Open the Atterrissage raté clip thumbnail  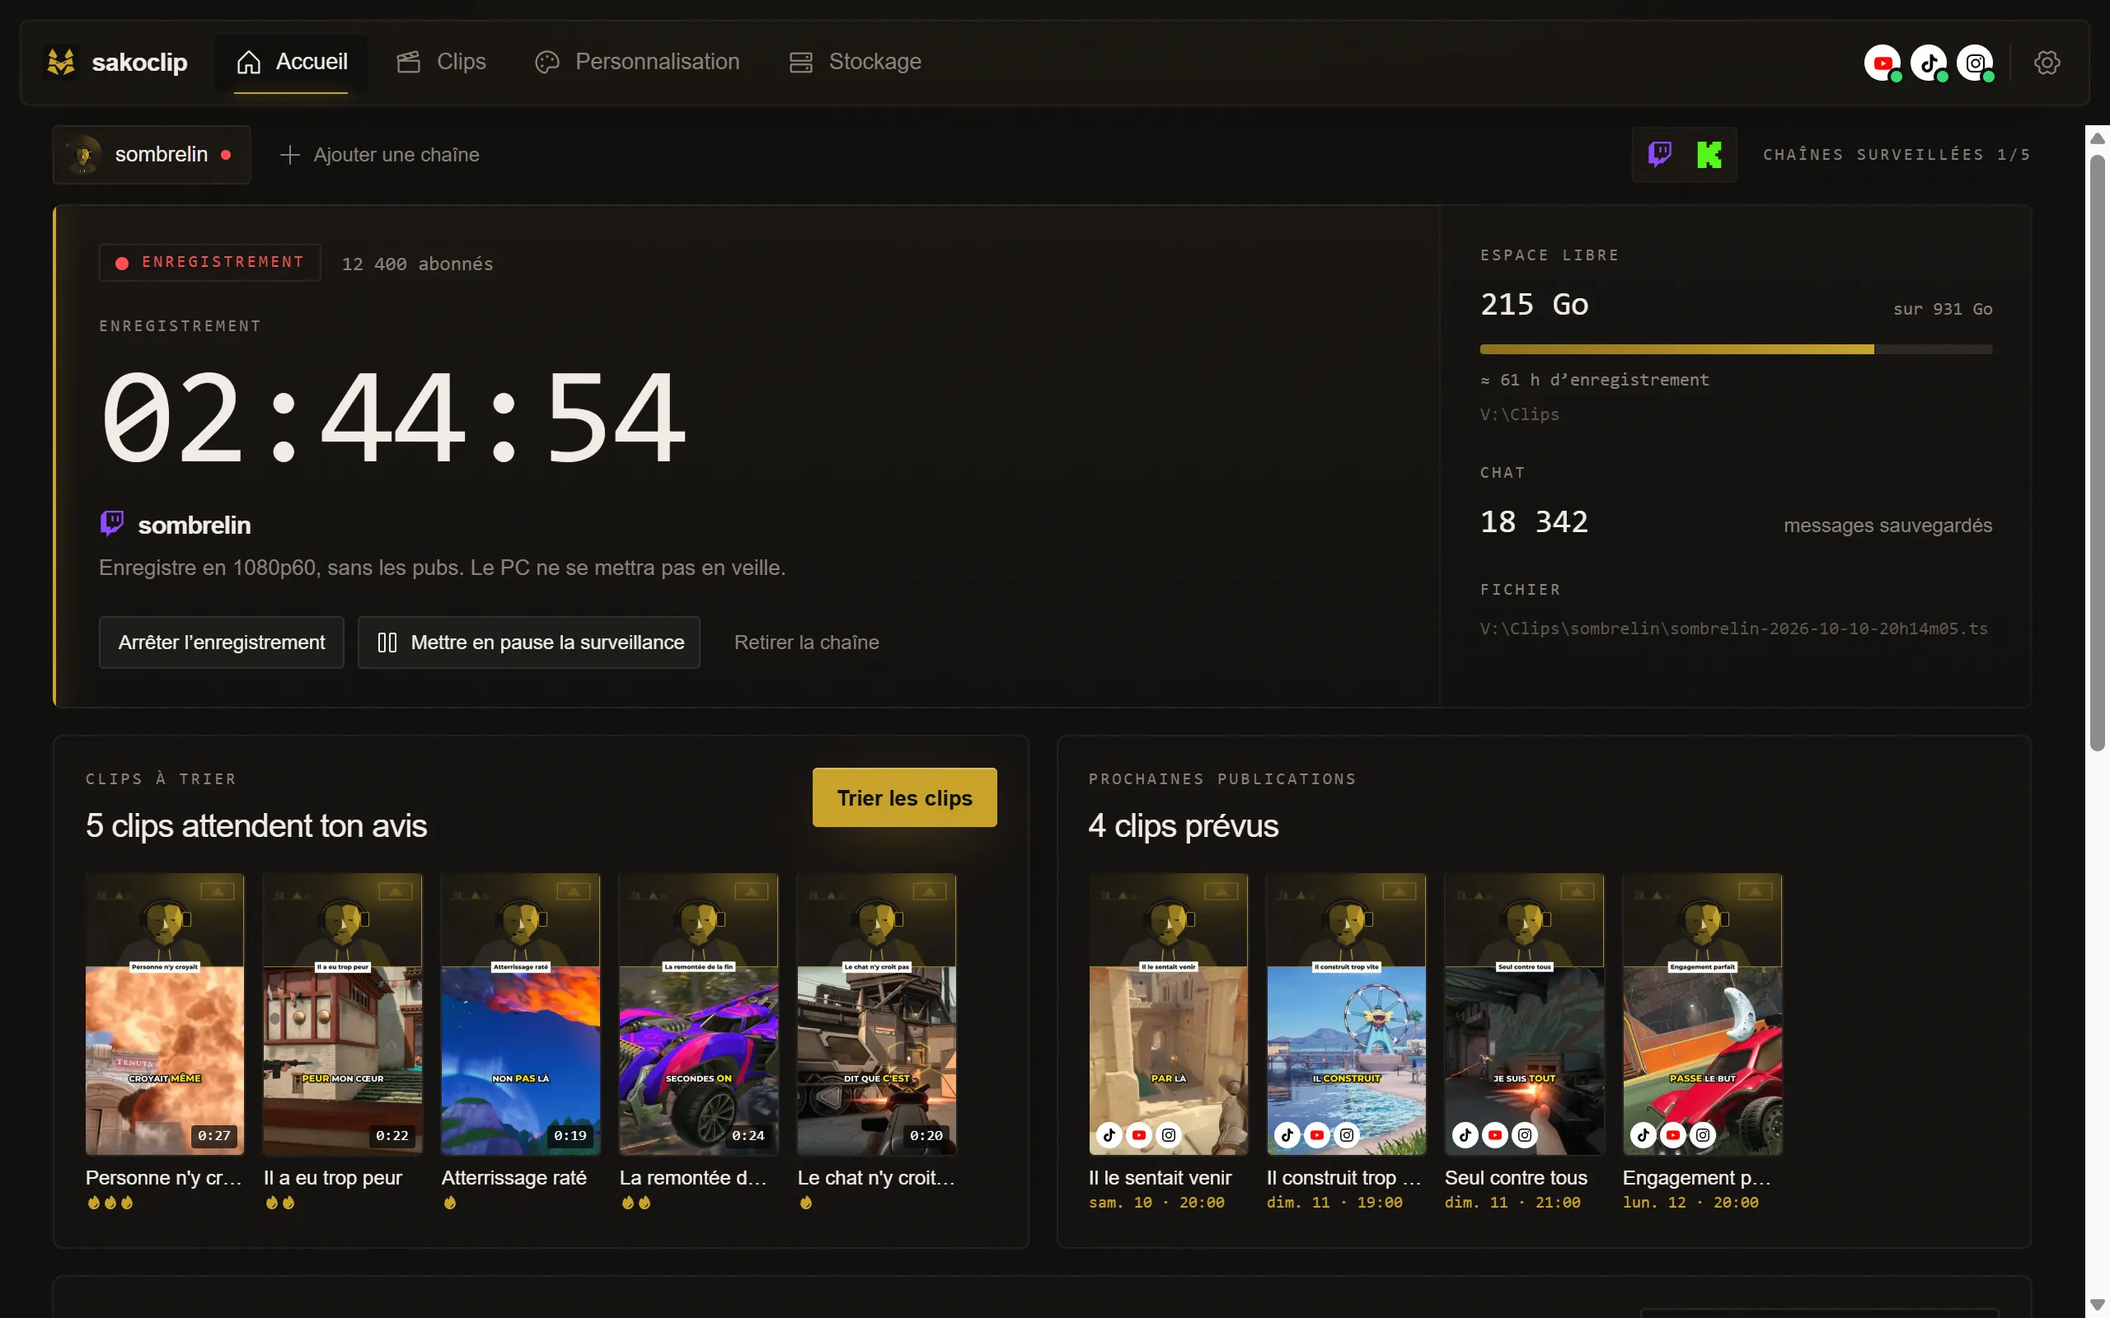pyautogui.click(x=521, y=1015)
